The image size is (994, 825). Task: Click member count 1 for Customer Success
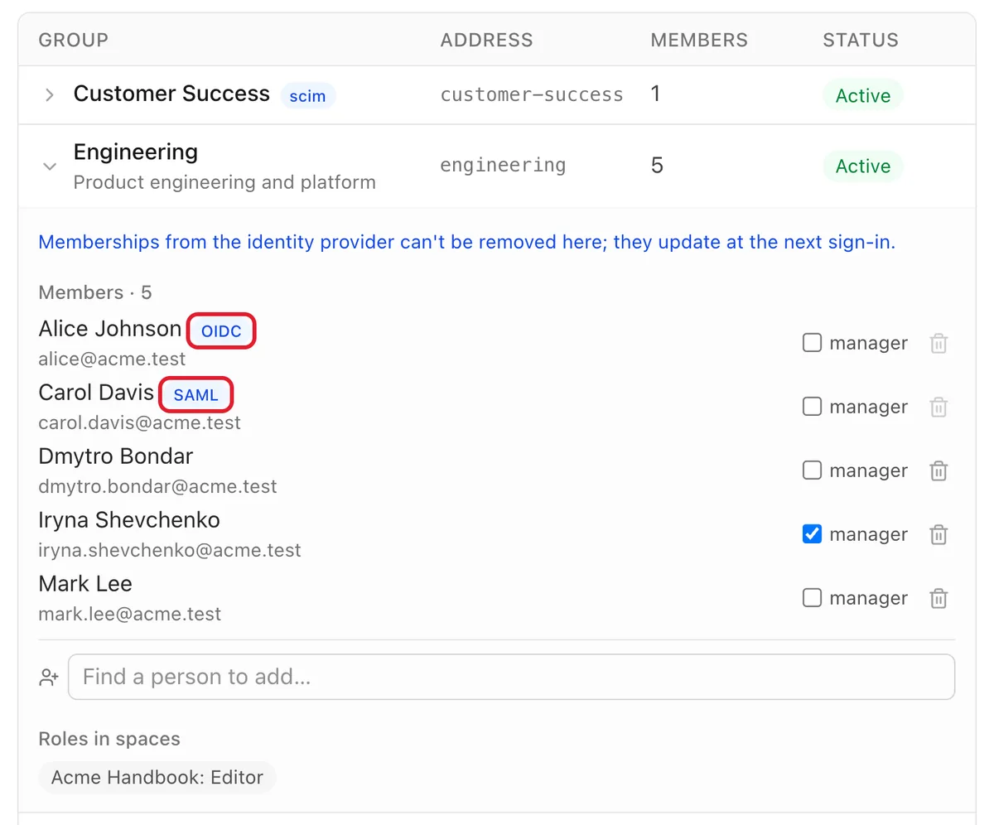[655, 94]
